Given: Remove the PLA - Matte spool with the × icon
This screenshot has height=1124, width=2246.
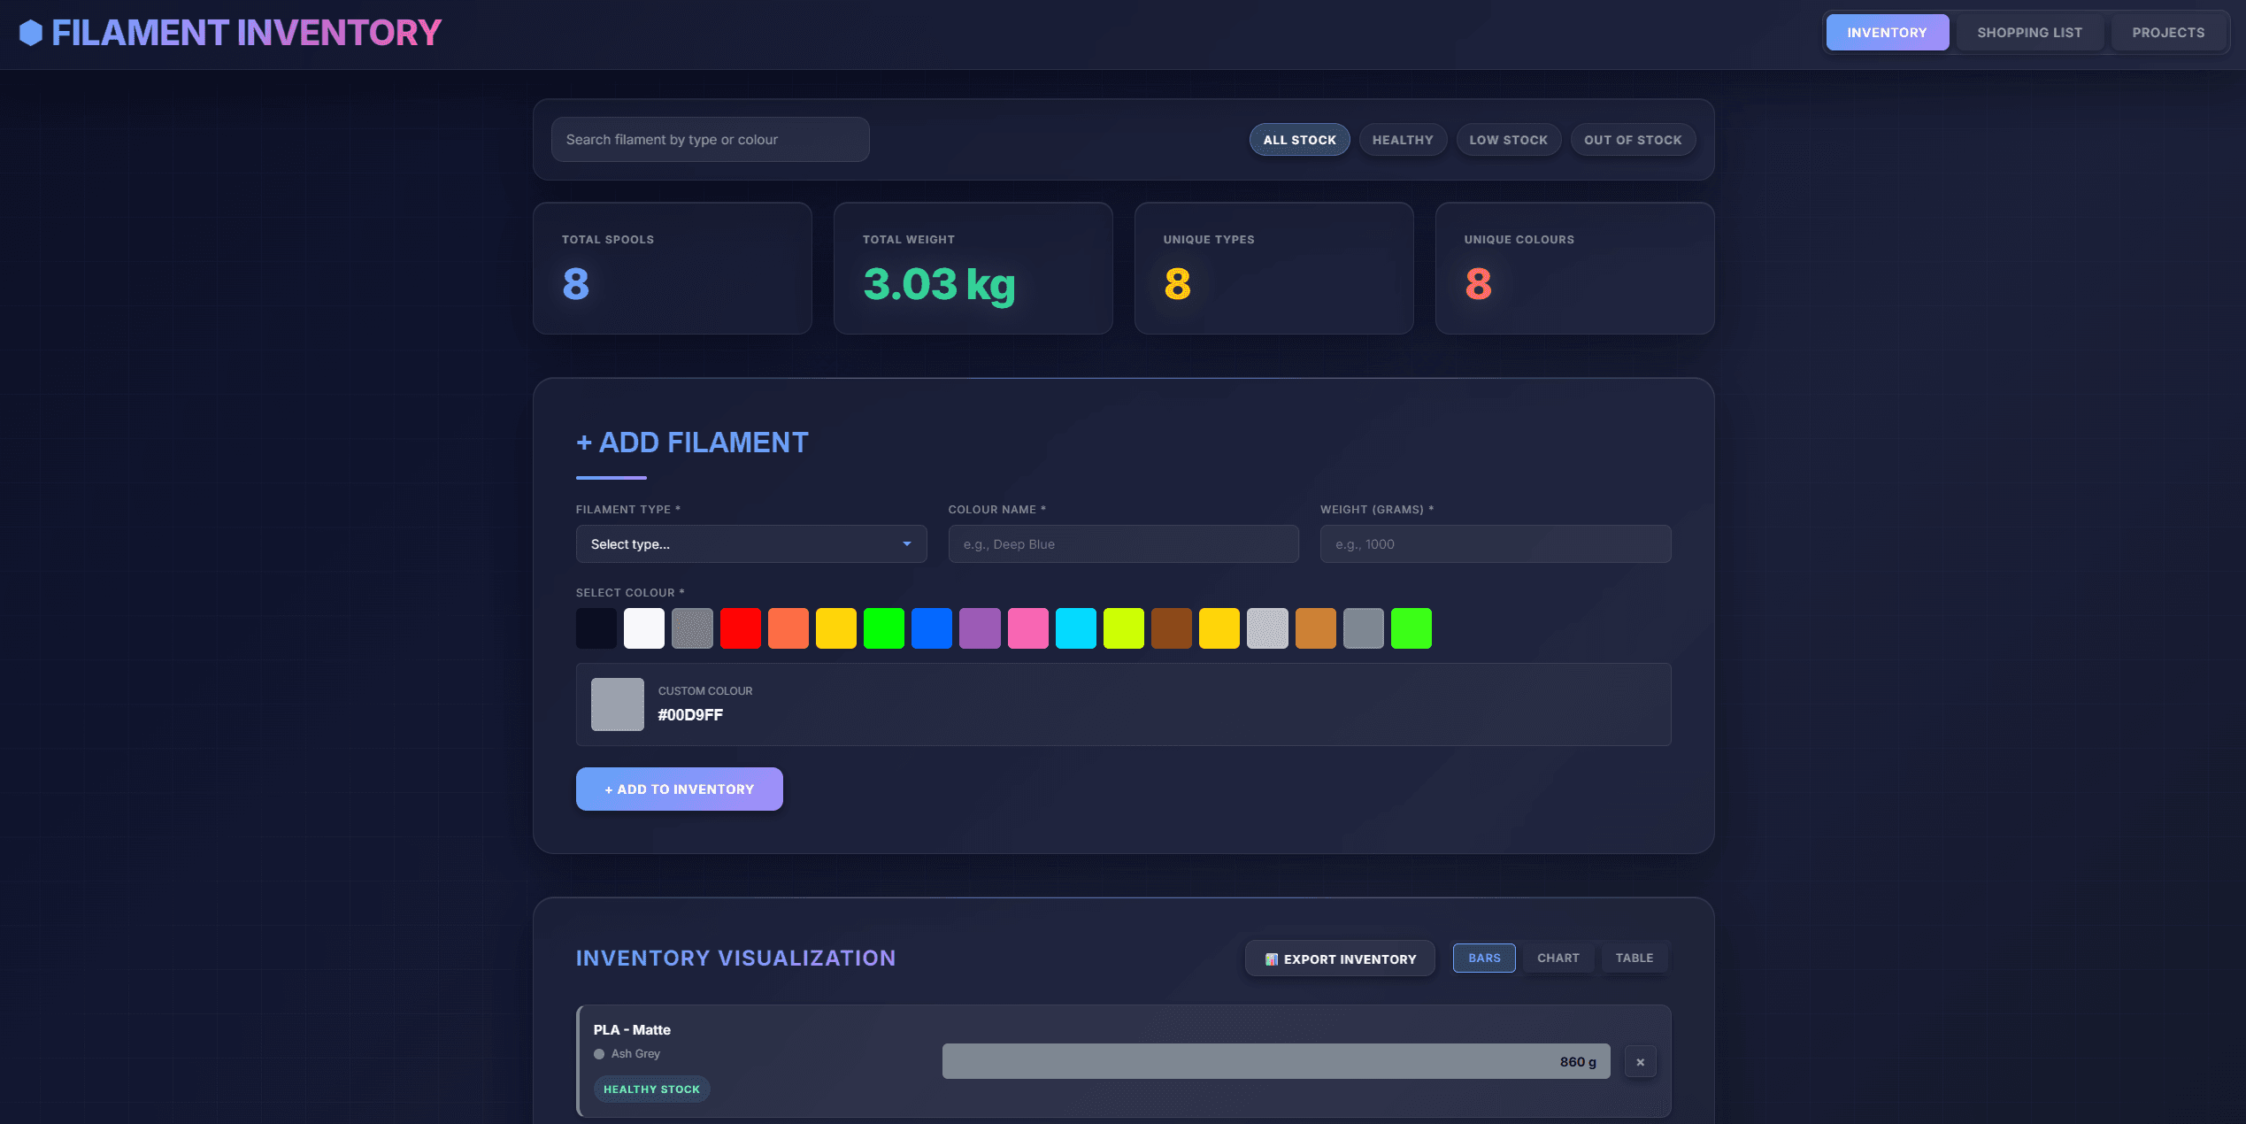Looking at the screenshot, I should coord(1640,1061).
